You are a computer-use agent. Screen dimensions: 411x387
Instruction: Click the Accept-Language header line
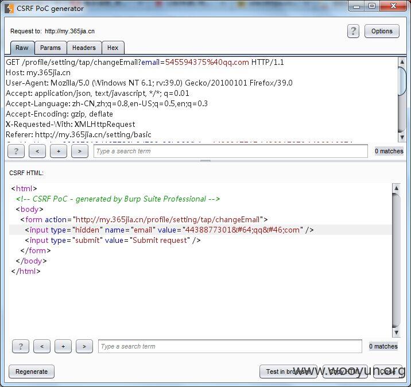click(x=107, y=103)
